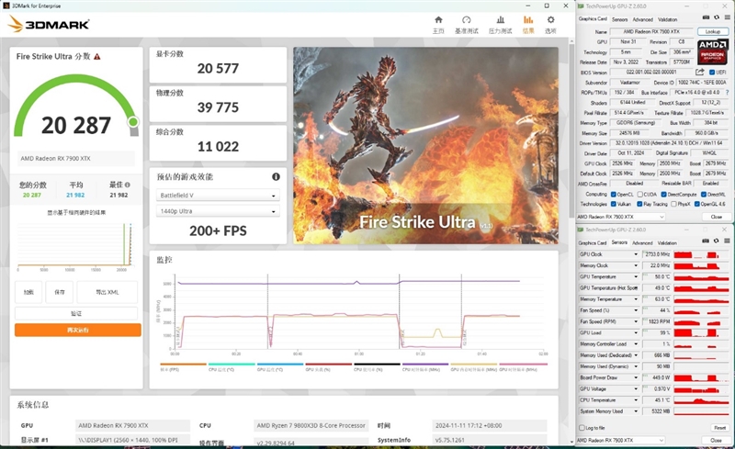This screenshot has width=735, height=449.
Task: Open the 1440p Ultra resolution dropdown
Action: pos(218,211)
